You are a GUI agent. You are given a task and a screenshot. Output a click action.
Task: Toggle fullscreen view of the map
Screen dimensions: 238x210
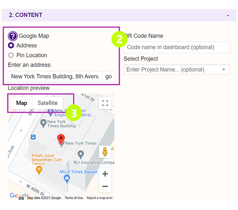pos(105,103)
